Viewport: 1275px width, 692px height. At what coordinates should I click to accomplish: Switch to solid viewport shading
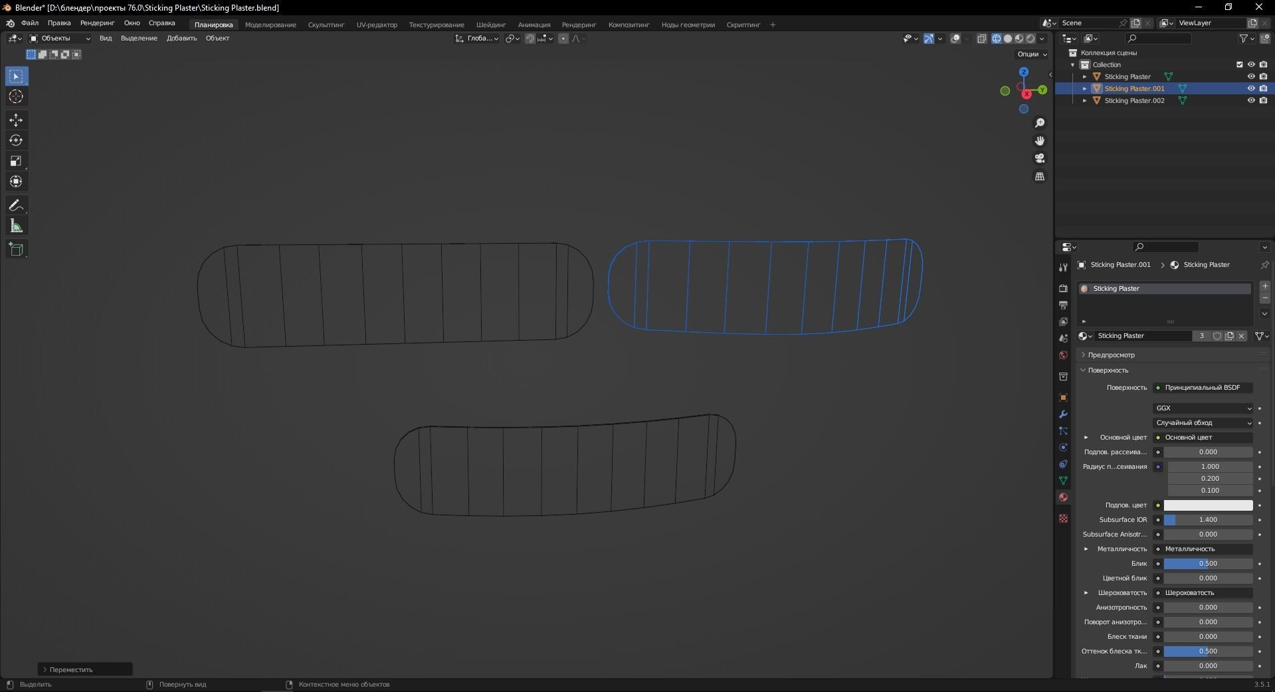click(1008, 39)
